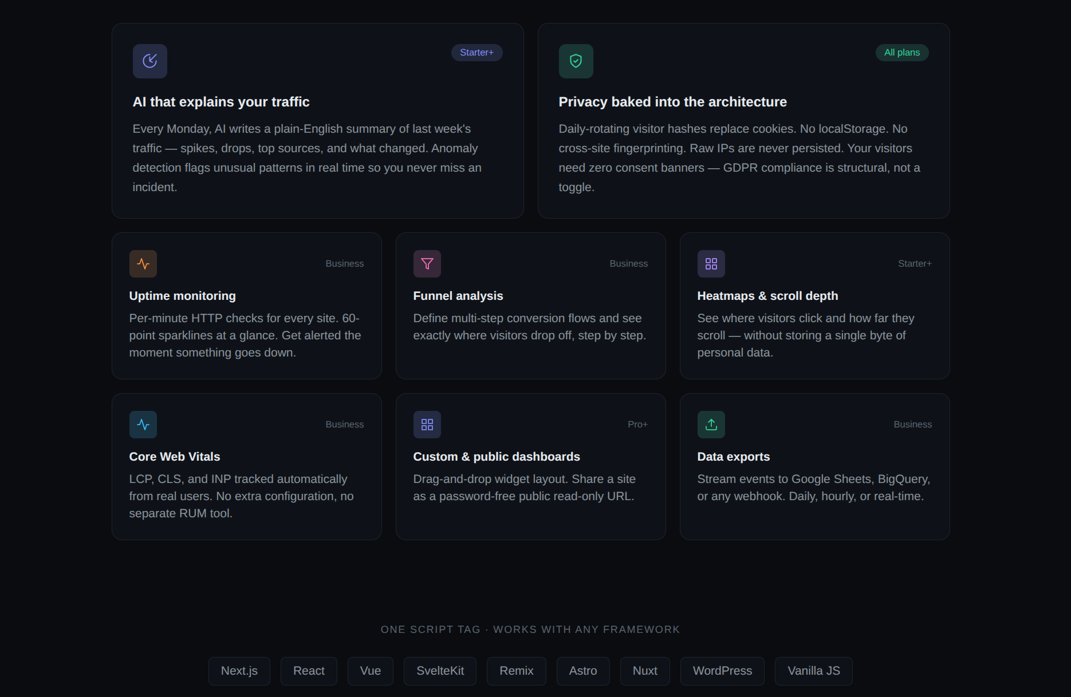Click the 'Drag-and-drop widget layout' description
1071x697 pixels.
point(525,488)
